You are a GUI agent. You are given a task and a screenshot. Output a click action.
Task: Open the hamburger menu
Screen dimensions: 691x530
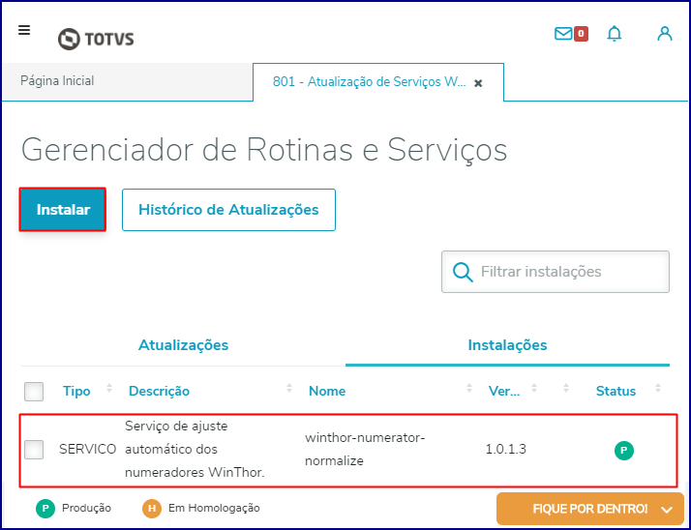pyautogui.click(x=24, y=30)
